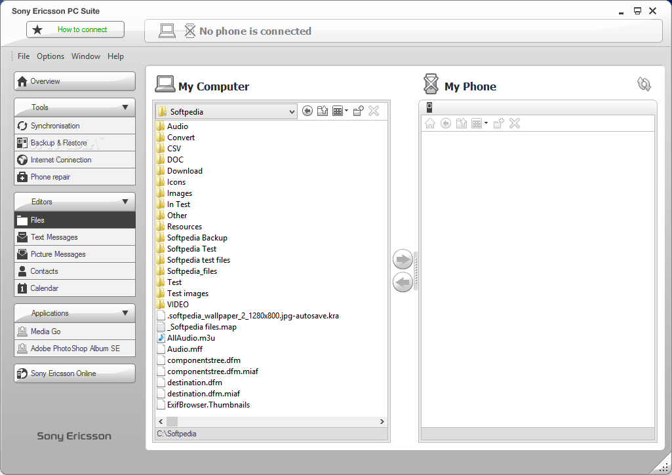
Task: Select the DOC folder
Action: 170,160
